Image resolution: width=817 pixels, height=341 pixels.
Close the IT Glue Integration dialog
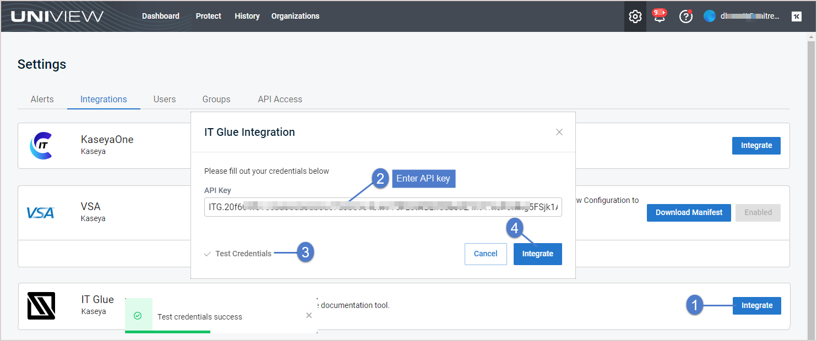[x=559, y=132]
